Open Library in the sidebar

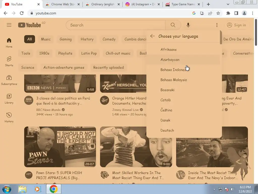point(9,99)
